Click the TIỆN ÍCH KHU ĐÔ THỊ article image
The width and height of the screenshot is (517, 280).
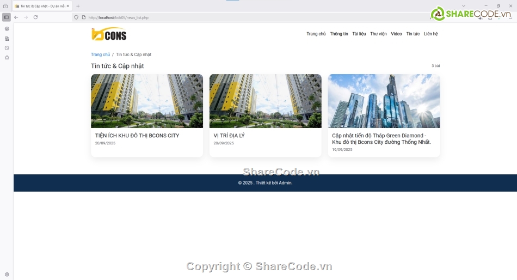click(147, 101)
